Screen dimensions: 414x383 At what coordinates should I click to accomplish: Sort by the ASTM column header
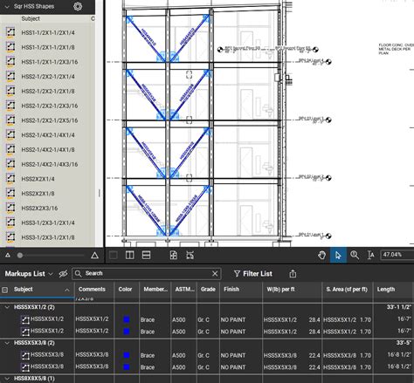184,289
